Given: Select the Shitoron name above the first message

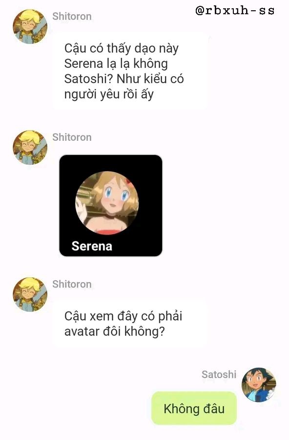Looking at the screenshot, I should click(72, 16).
